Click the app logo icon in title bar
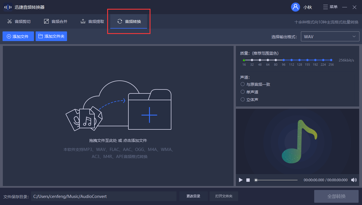Viewport: 362px width, 205px height. 8,7
